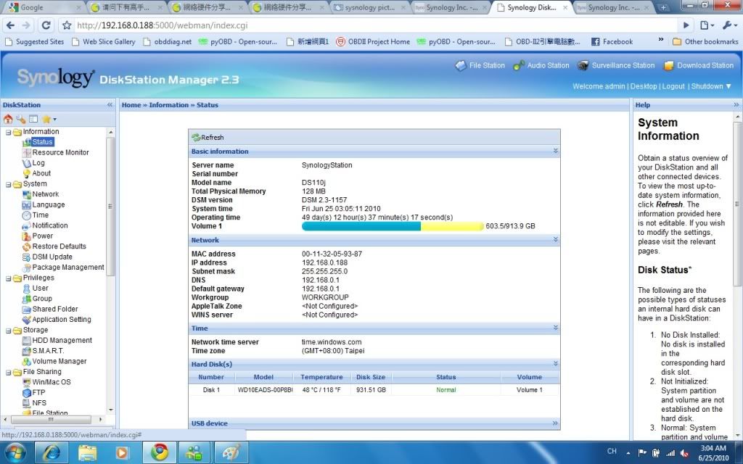Open File Station from the top bar

tap(480, 65)
